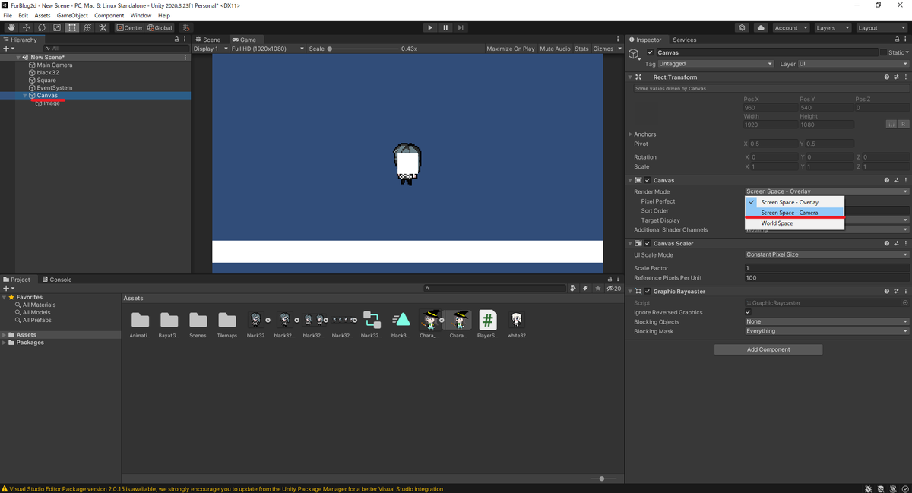Open UI Scale Mode dropdown

[x=827, y=254]
